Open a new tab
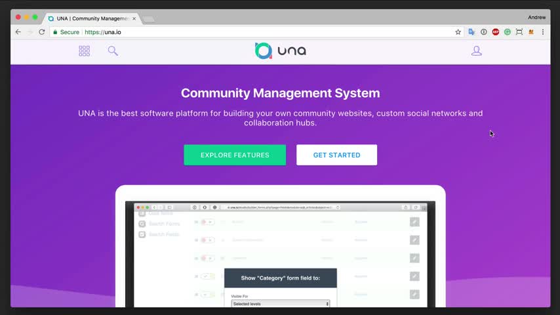The image size is (560, 315). pos(149,19)
